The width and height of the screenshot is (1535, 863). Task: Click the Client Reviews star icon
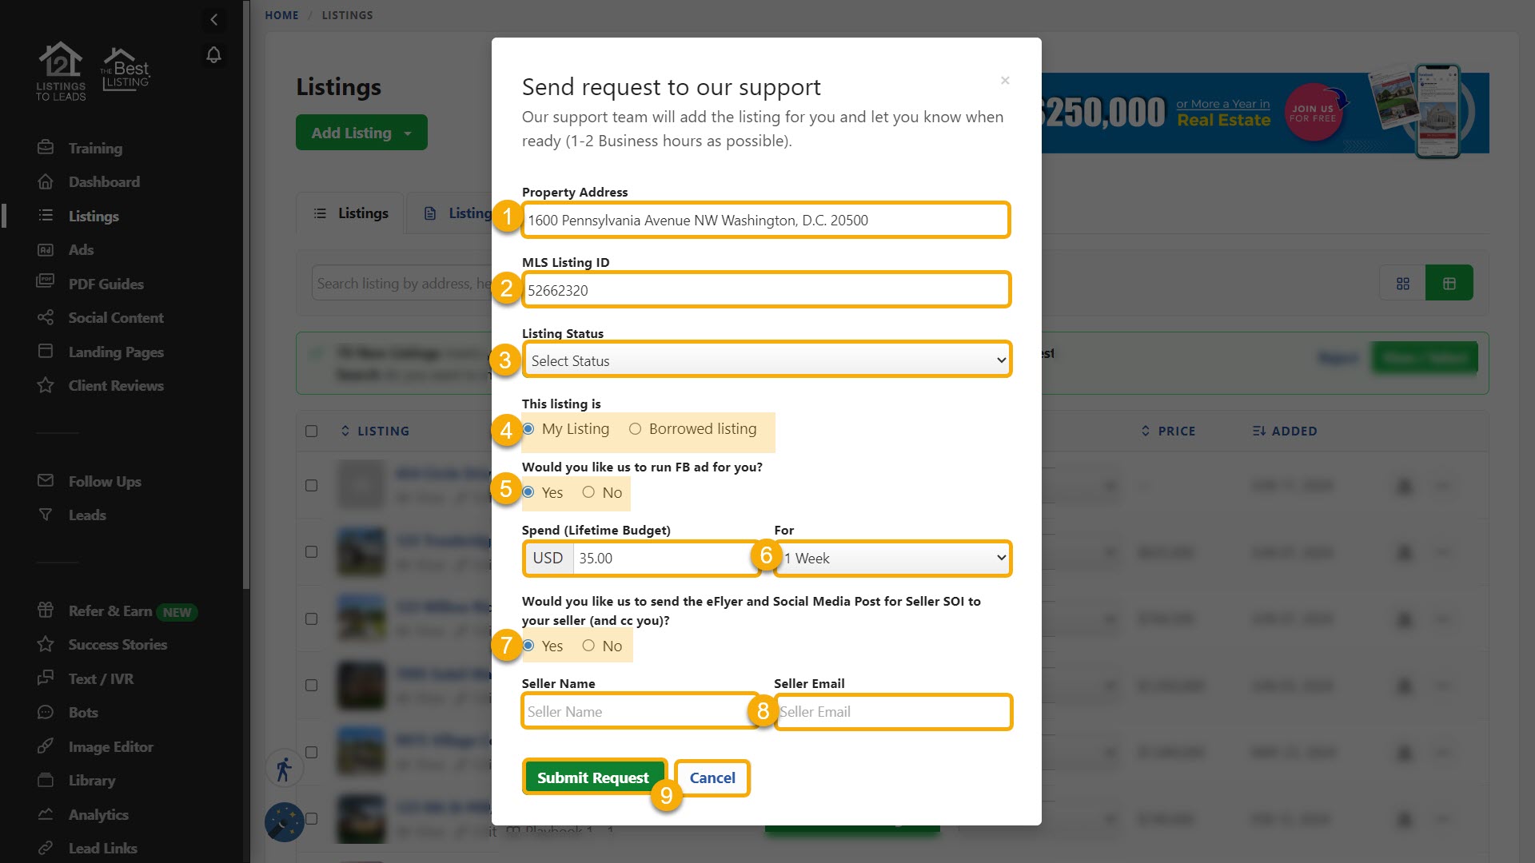[x=46, y=386]
